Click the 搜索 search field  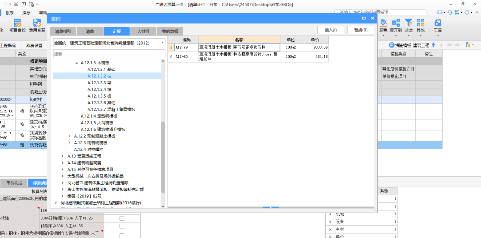109,54
